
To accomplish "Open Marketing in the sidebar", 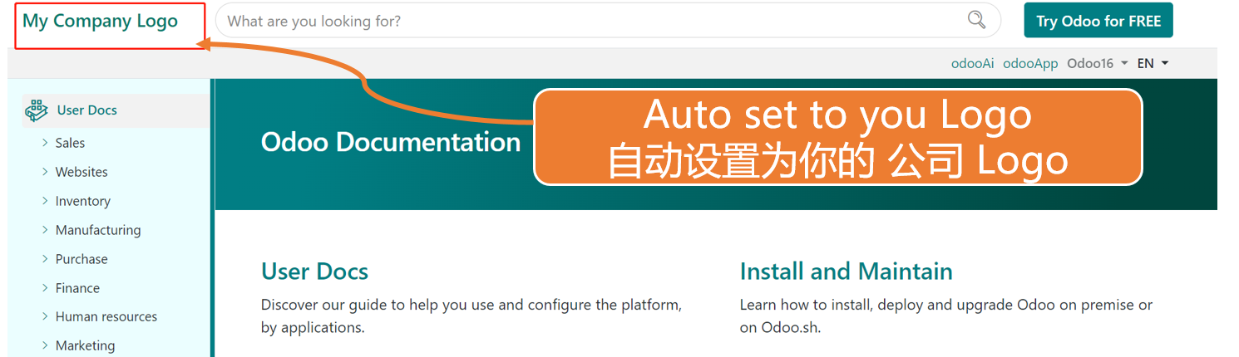I will 85,345.
